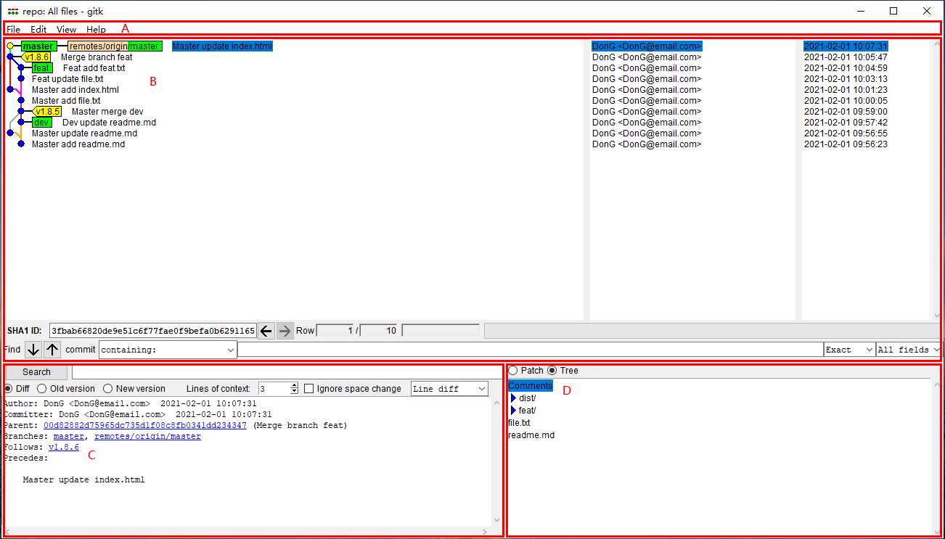Viewport: 945px width, 539px height.
Task: Click the green master branch label
Action: coord(38,46)
